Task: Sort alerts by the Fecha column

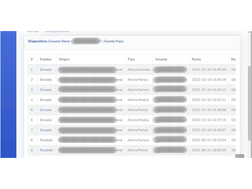Action: (197, 59)
